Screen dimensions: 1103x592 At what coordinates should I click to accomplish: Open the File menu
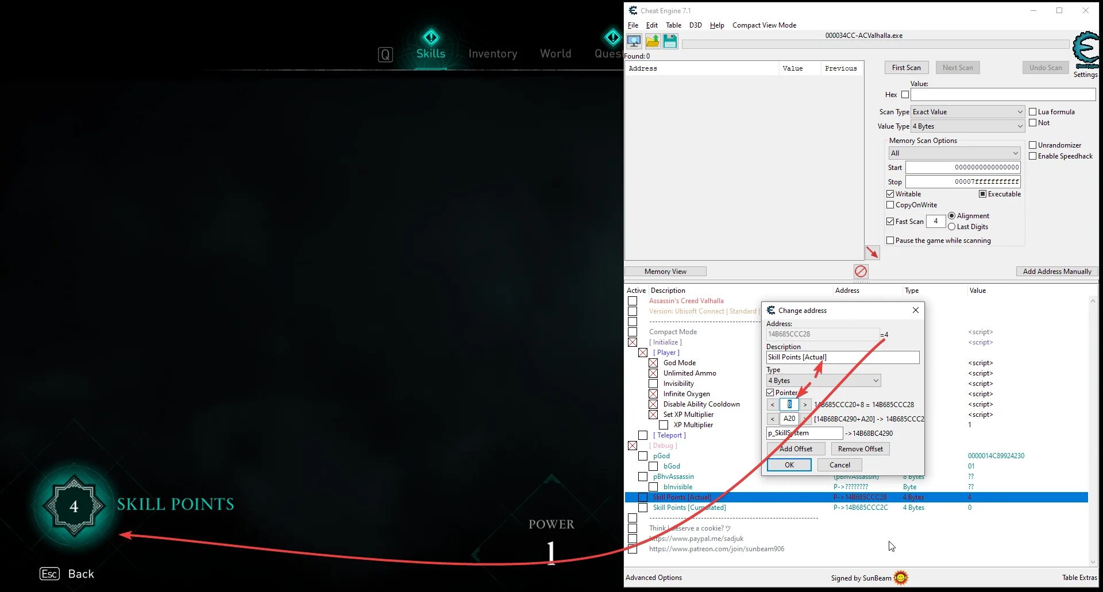[x=633, y=25]
